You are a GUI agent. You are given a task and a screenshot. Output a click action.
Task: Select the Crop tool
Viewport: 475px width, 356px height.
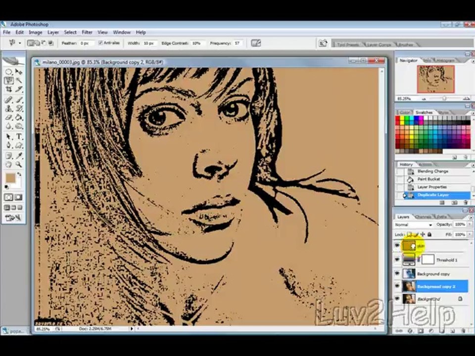click(x=9, y=89)
